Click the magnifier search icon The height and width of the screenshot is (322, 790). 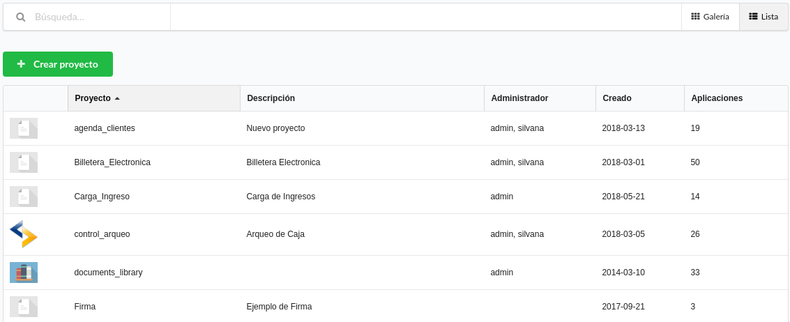click(x=21, y=17)
